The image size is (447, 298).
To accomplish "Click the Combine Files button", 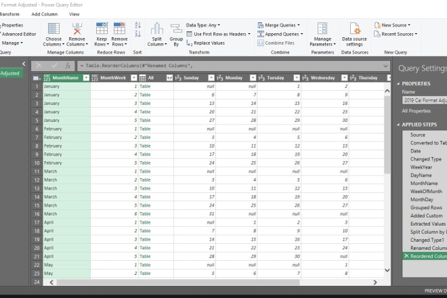I will point(276,43).
